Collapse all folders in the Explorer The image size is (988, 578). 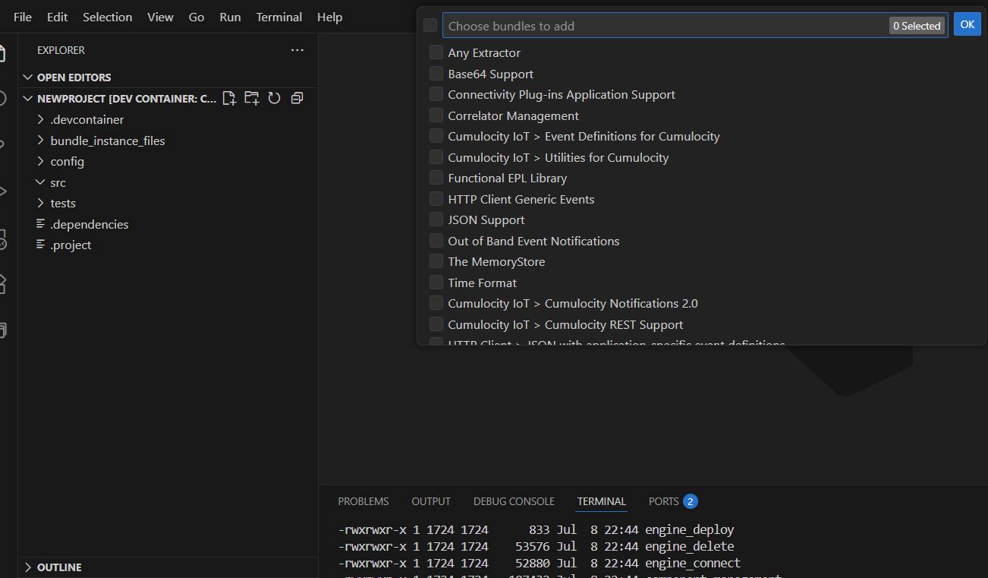click(x=296, y=98)
